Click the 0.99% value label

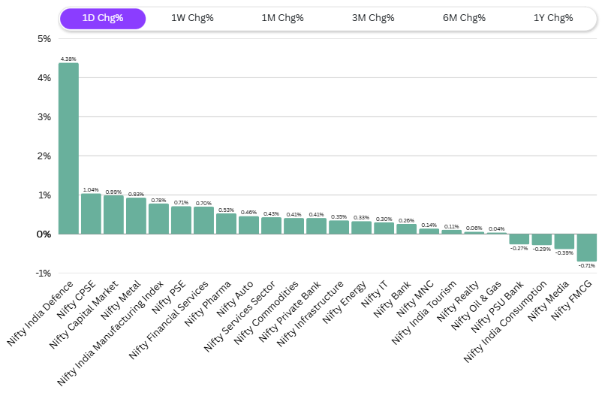point(113,192)
